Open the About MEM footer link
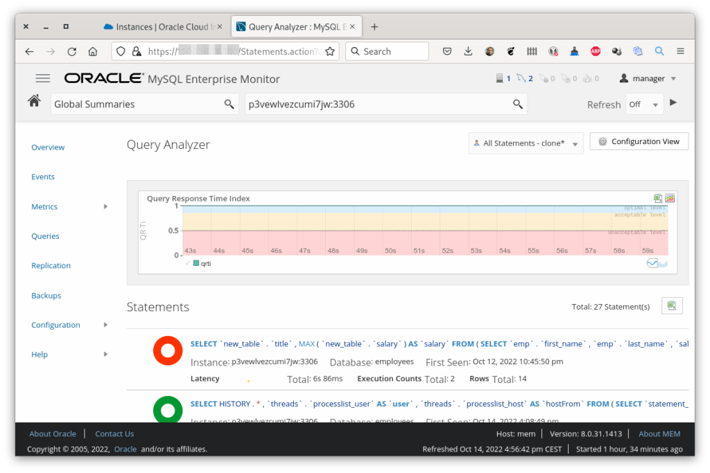The width and height of the screenshot is (710, 473). coord(659,434)
